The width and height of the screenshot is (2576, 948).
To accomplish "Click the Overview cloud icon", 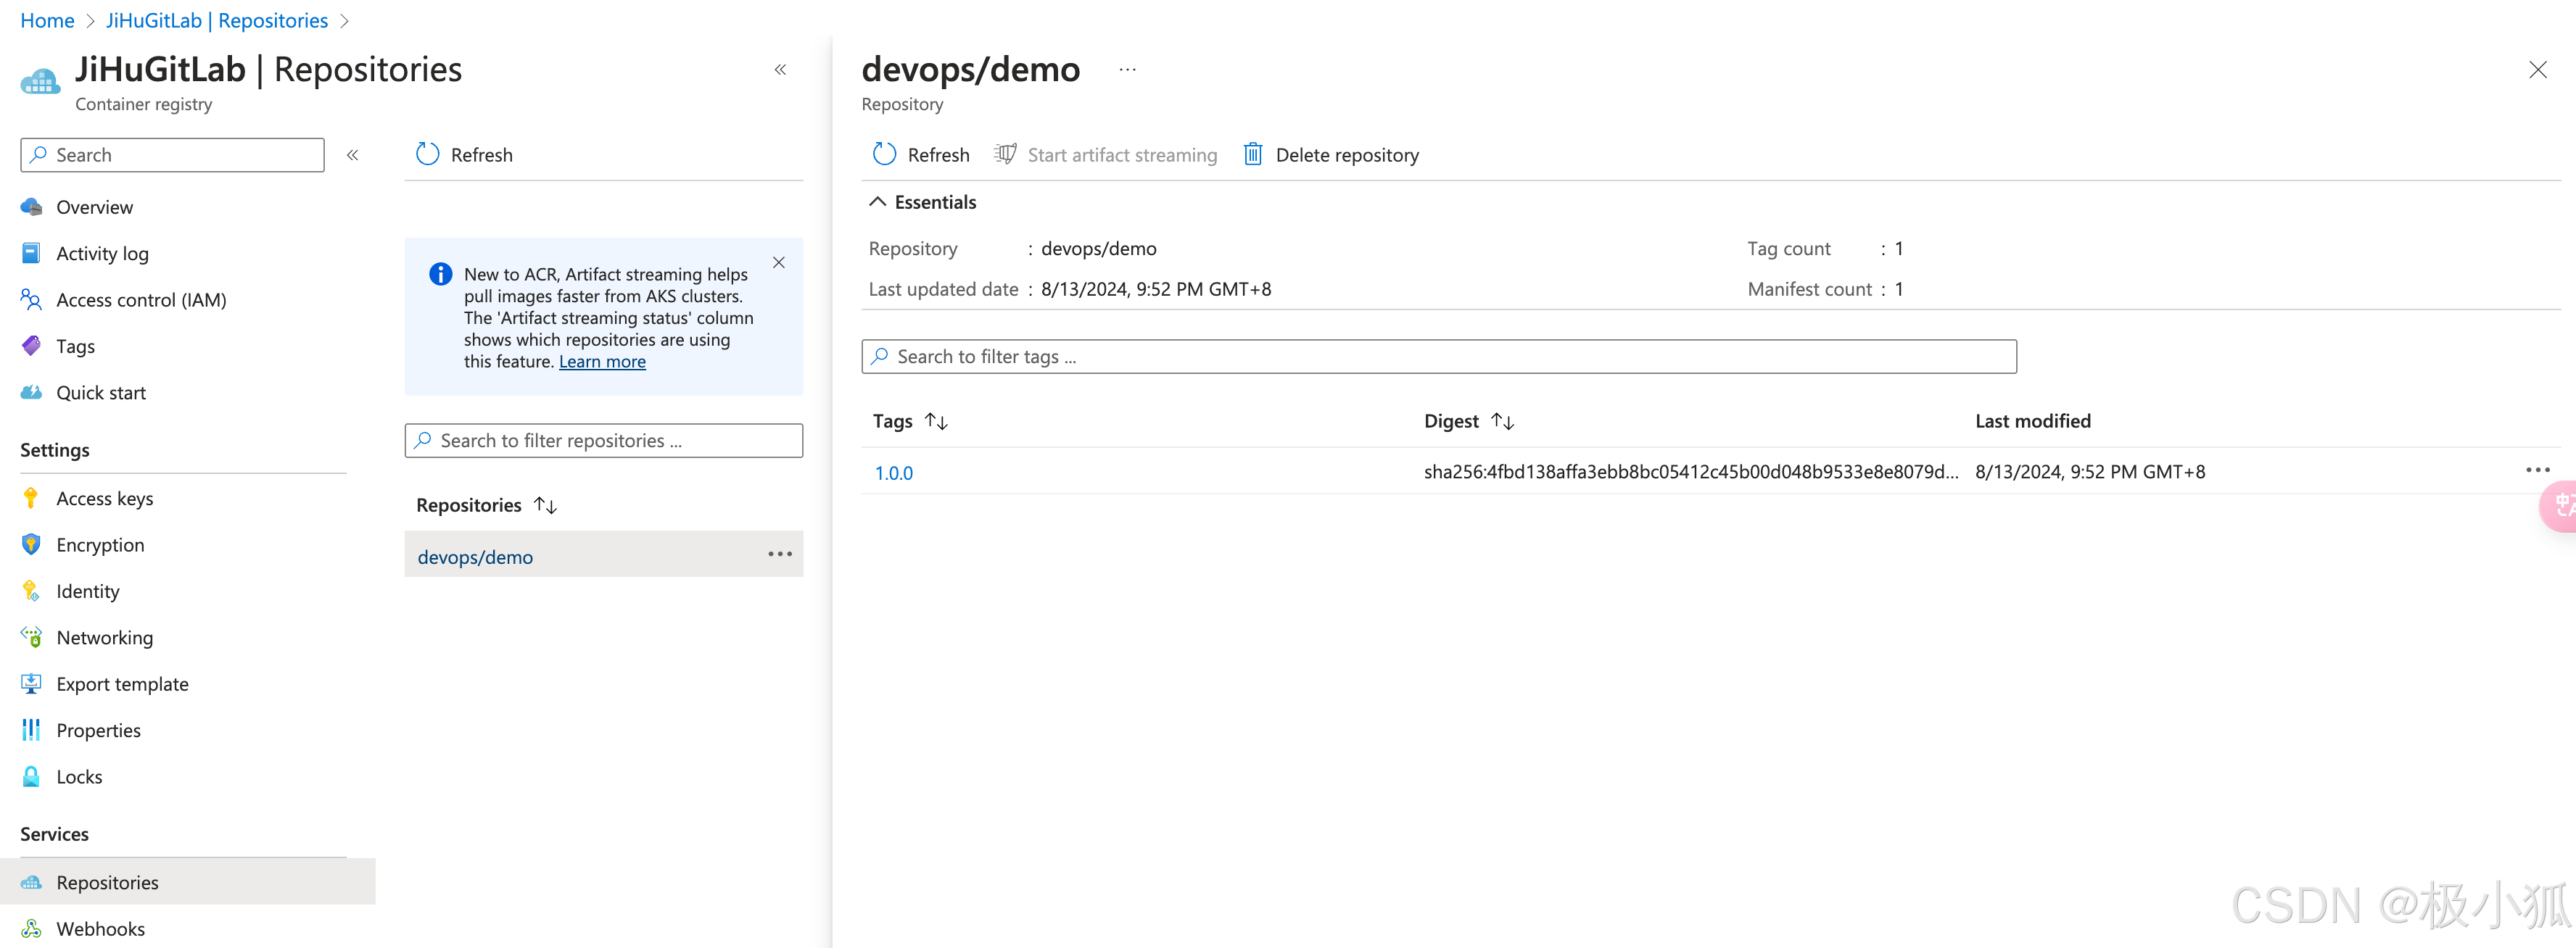I will point(31,207).
